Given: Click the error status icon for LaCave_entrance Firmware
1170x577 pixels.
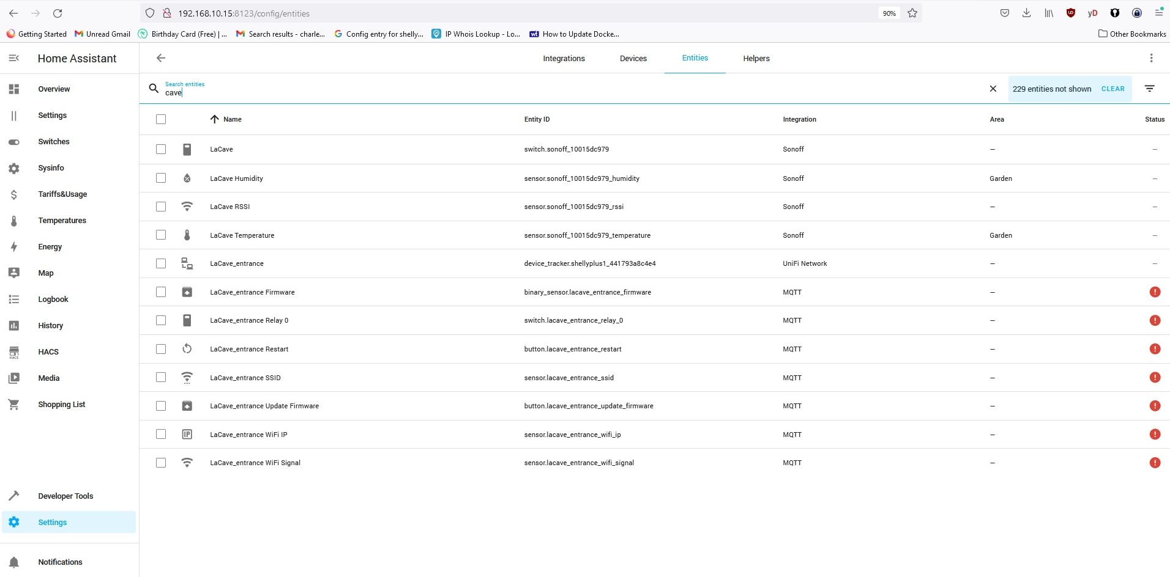Looking at the screenshot, I should [x=1155, y=292].
